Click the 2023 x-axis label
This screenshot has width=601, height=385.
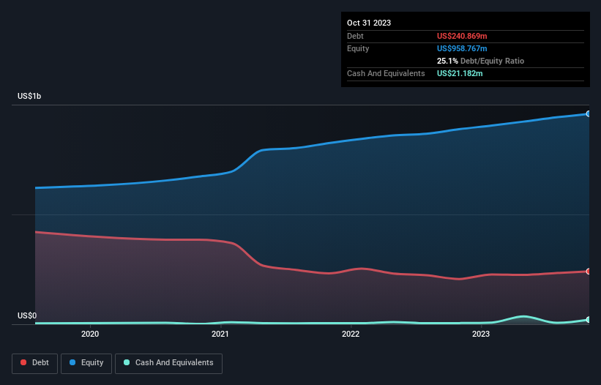pos(481,334)
